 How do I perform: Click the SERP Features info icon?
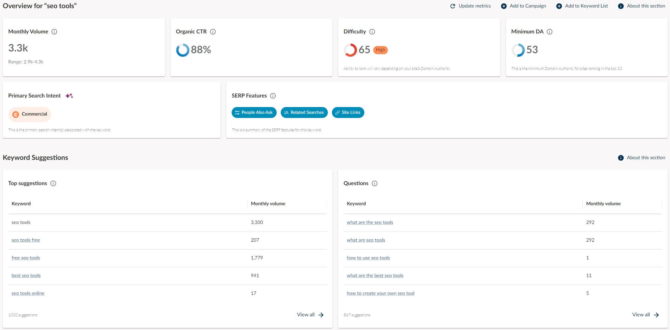click(273, 96)
